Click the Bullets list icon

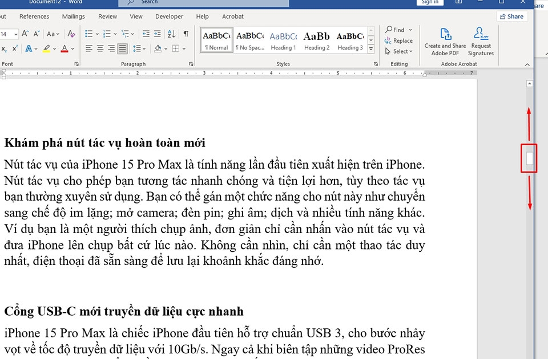point(89,34)
